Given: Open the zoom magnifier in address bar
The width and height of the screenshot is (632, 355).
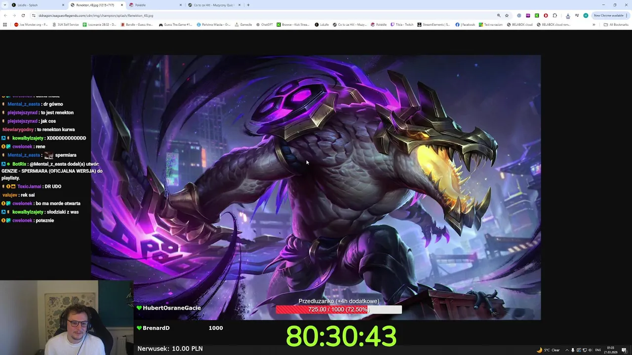Looking at the screenshot, I should tap(499, 15).
